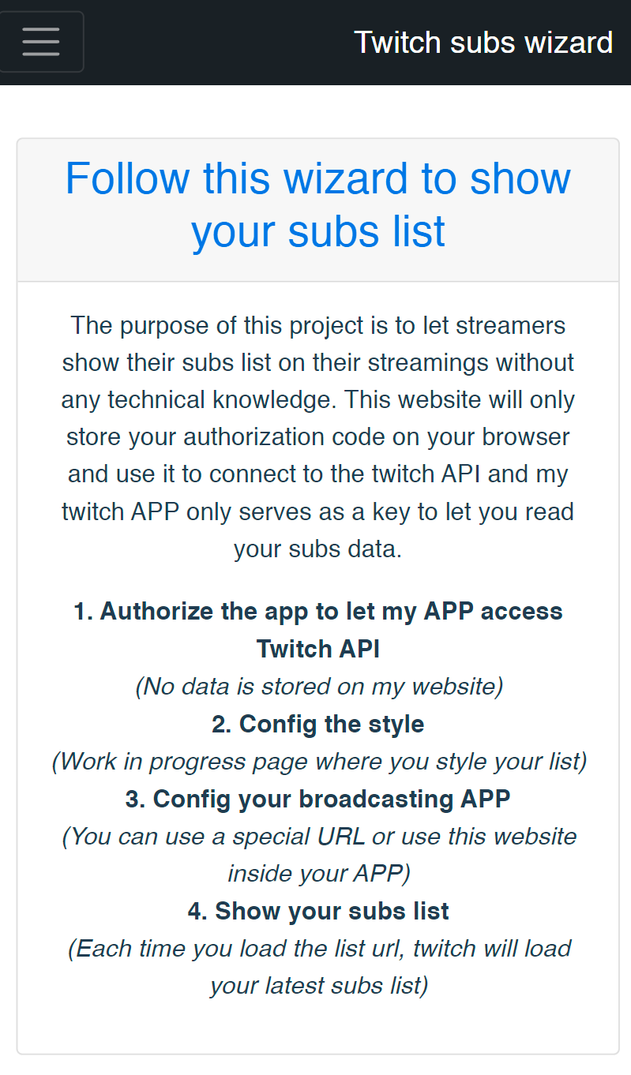Select the project purpose paragraph text
Viewport: 631px width, 1075px height.
317,436
